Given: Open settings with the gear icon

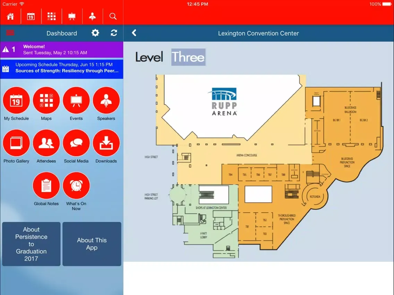Looking at the screenshot, I should [95, 33].
